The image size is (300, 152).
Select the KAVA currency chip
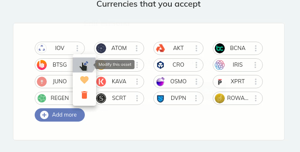pyautogui.click(x=119, y=82)
